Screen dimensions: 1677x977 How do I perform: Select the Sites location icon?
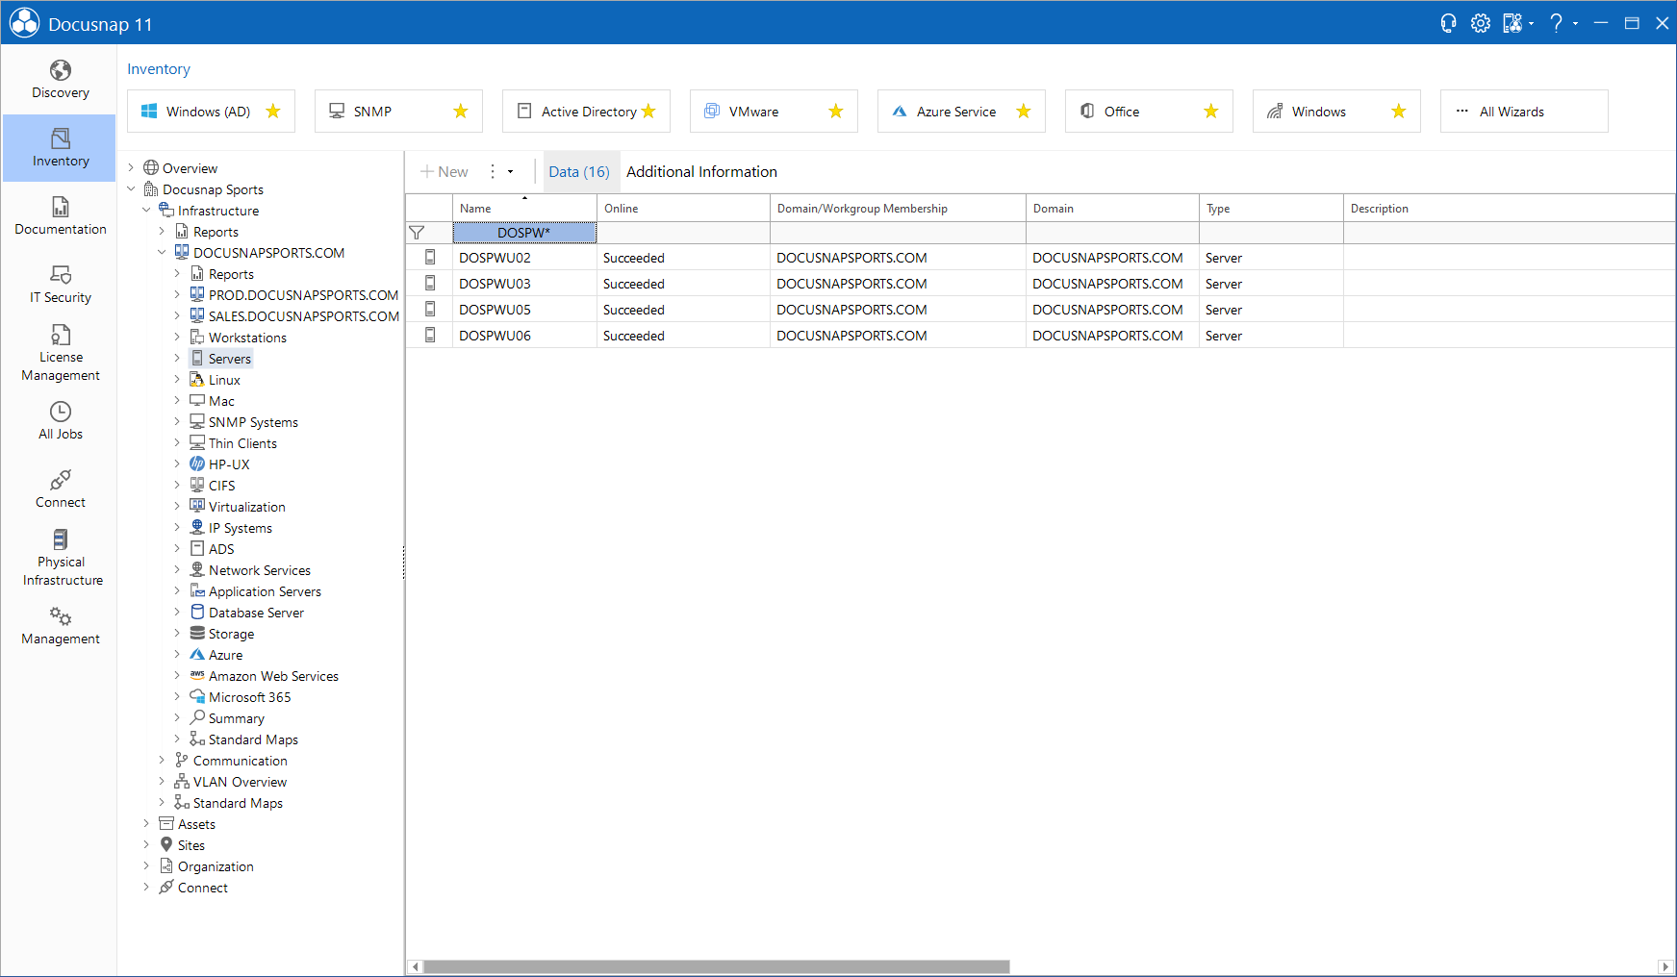point(166,845)
